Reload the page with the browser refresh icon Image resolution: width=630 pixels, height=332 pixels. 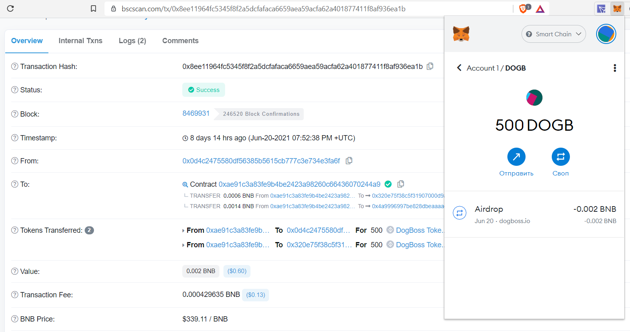click(10, 8)
